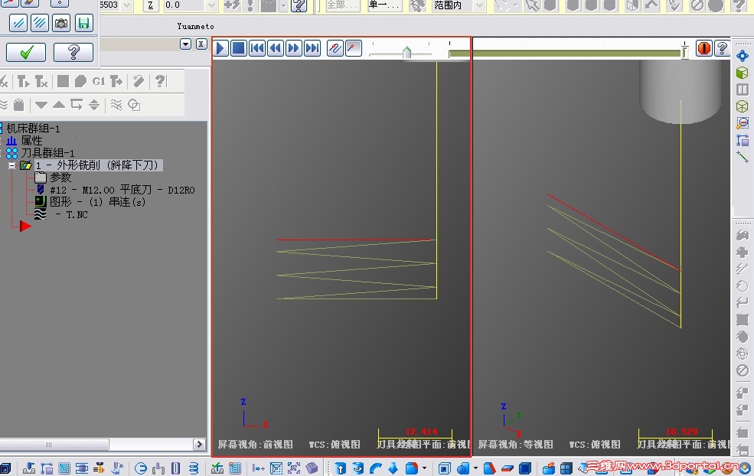Click the Z depth button
This screenshot has height=476, width=754.
click(x=151, y=5)
